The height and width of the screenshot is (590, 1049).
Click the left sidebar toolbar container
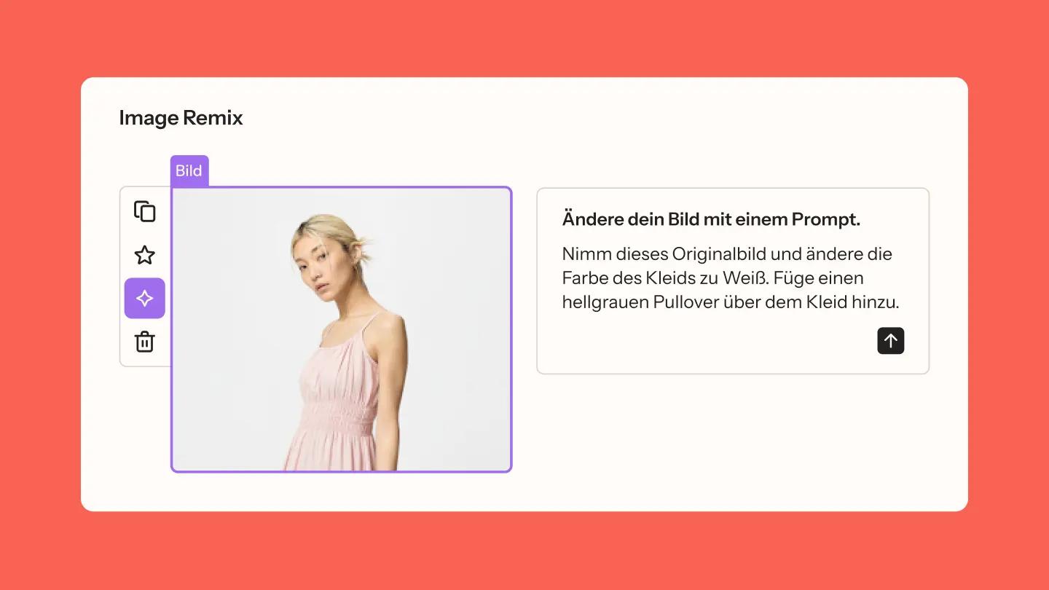144,276
